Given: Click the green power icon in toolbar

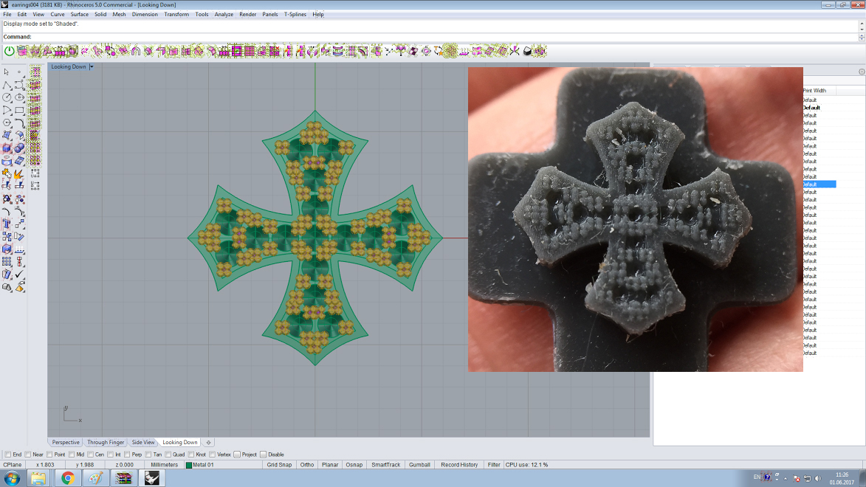Looking at the screenshot, I should tap(10, 51).
